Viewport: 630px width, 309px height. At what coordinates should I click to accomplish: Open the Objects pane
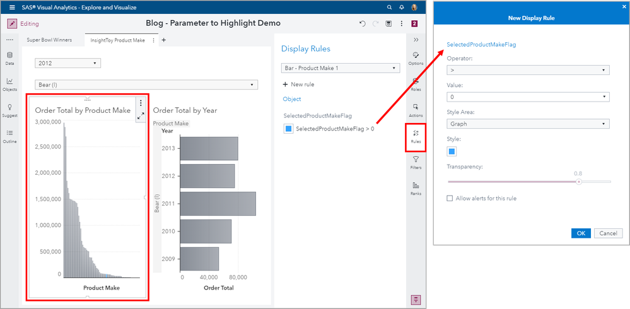(x=9, y=85)
